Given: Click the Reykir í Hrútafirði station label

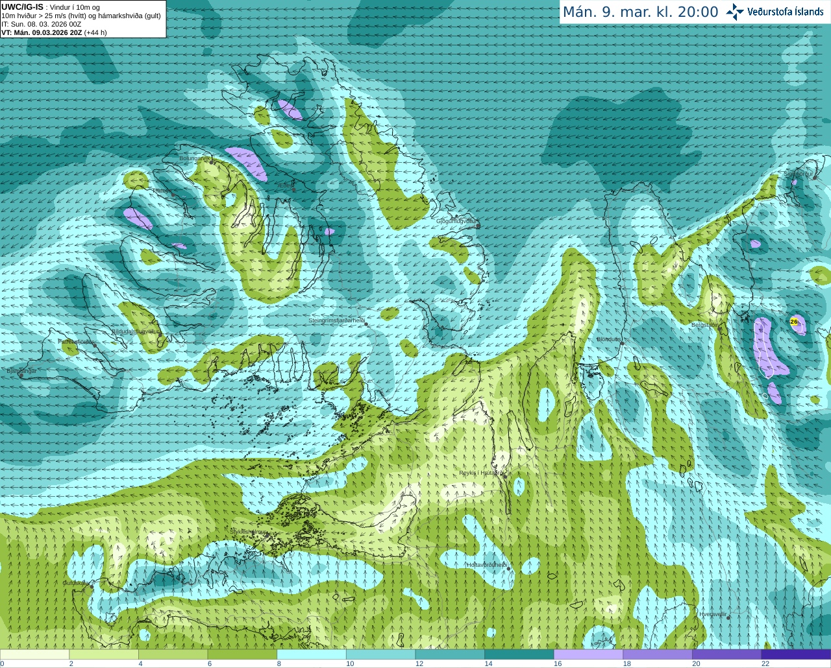Looking at the screenshot, I should pyautogui.click(x=481, y=473).
